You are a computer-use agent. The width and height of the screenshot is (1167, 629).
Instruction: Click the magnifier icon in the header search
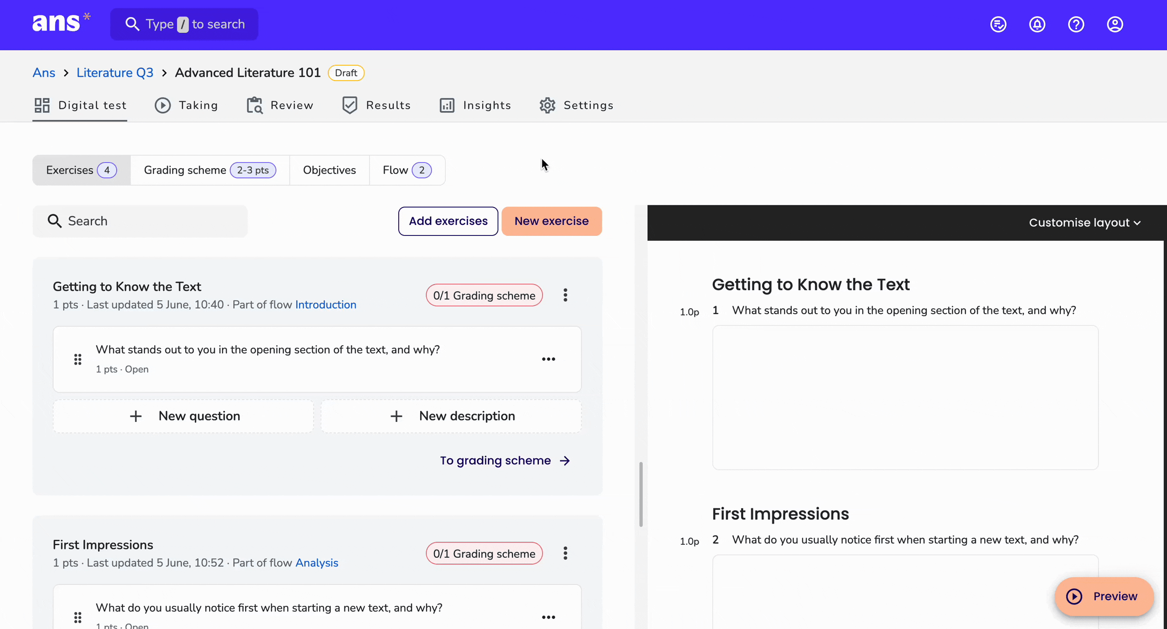(x=132, y=24)
